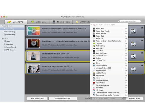Click the search current files field
145x109 pixels.
[x=129, y=21]
